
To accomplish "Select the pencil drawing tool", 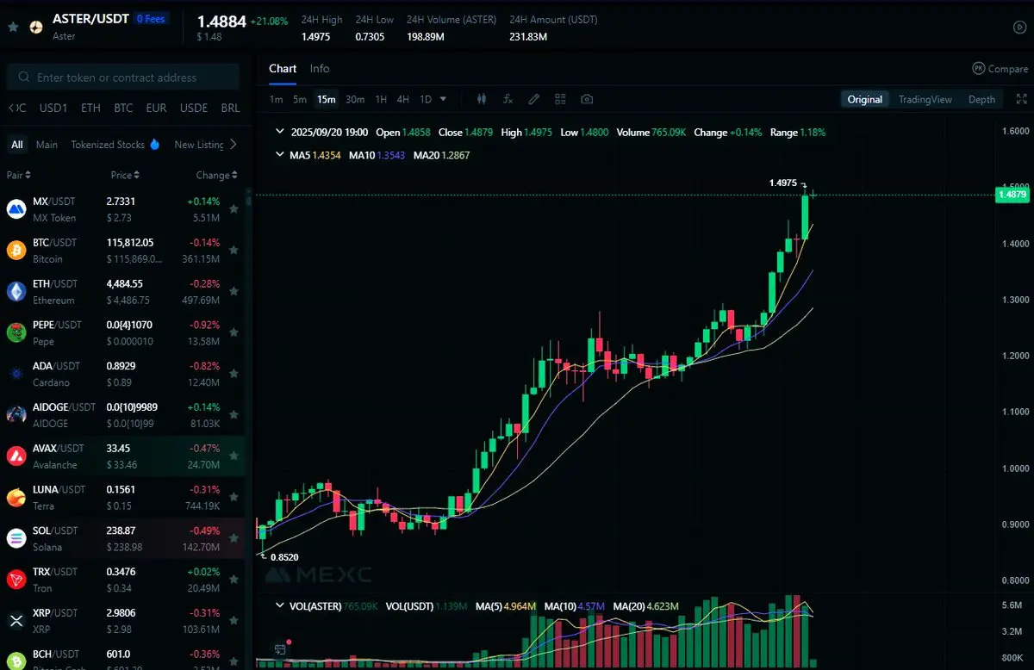I will click(x=534, y=99).
